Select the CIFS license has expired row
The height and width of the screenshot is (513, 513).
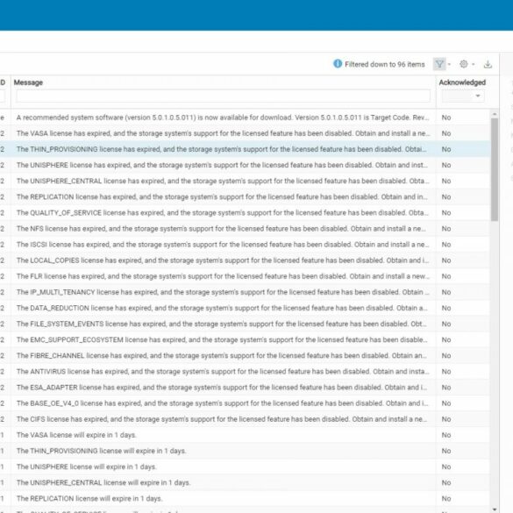coord(245,419)
